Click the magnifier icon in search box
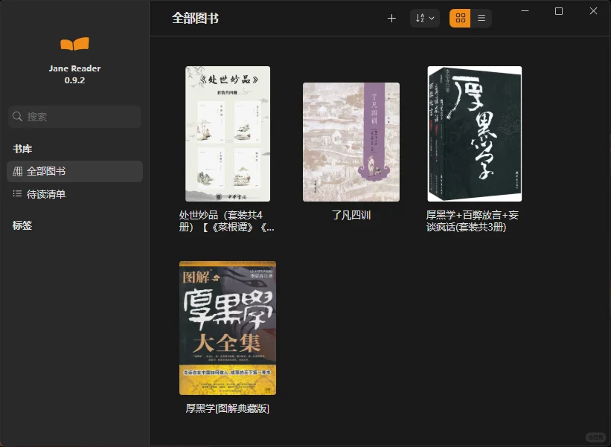Image resolution: width=611 pixels, height=447 pixels. [17, 117]
